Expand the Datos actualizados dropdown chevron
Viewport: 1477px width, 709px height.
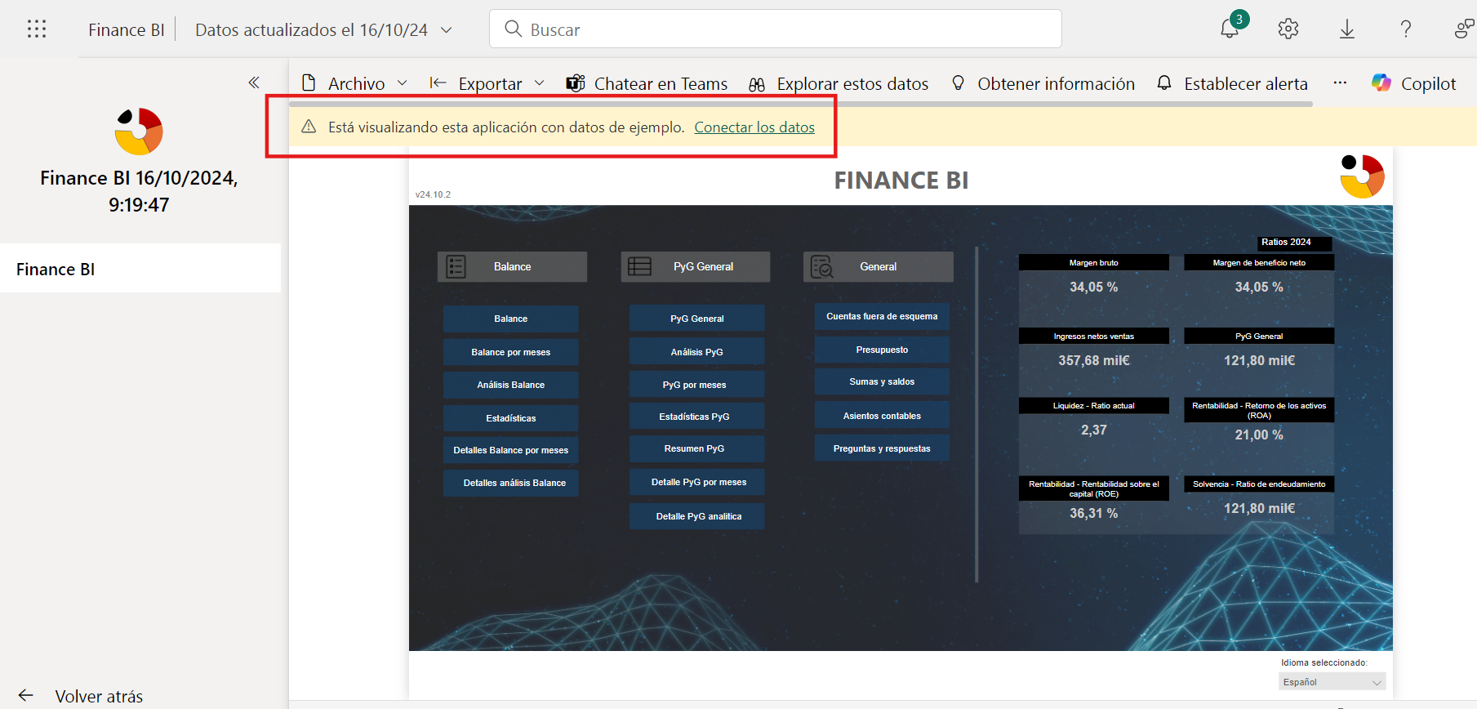coord(447,30)
